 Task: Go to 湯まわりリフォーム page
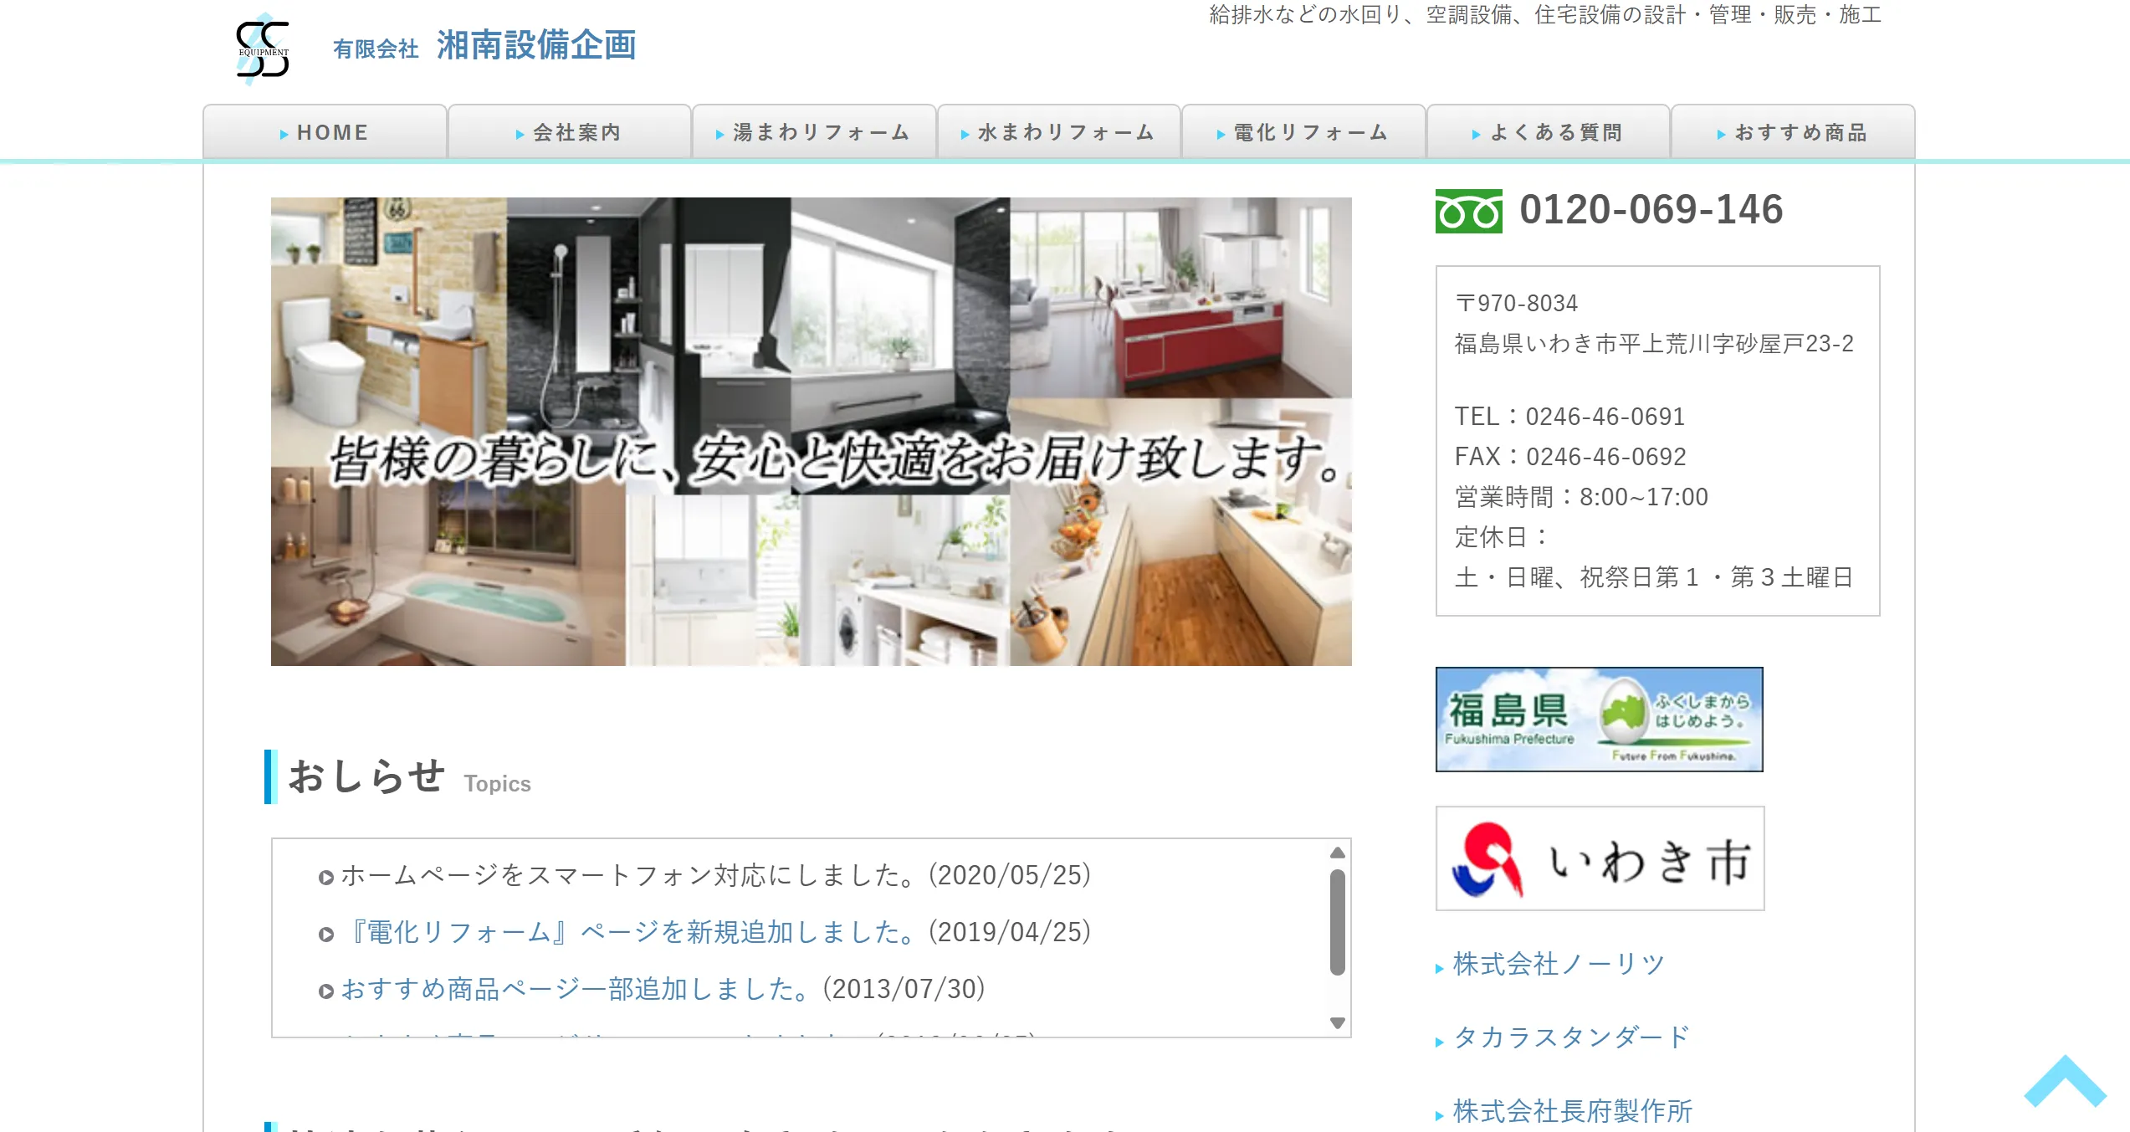point(814,132)
